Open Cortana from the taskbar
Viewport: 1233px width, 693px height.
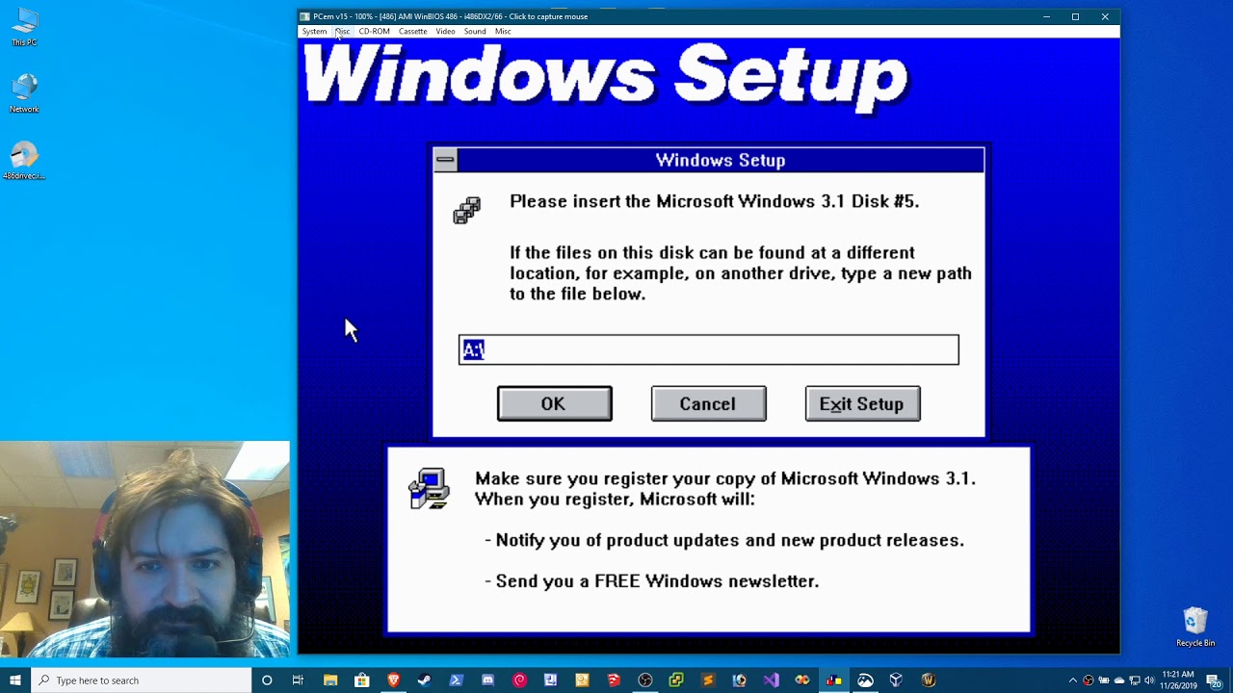(267, 680)
